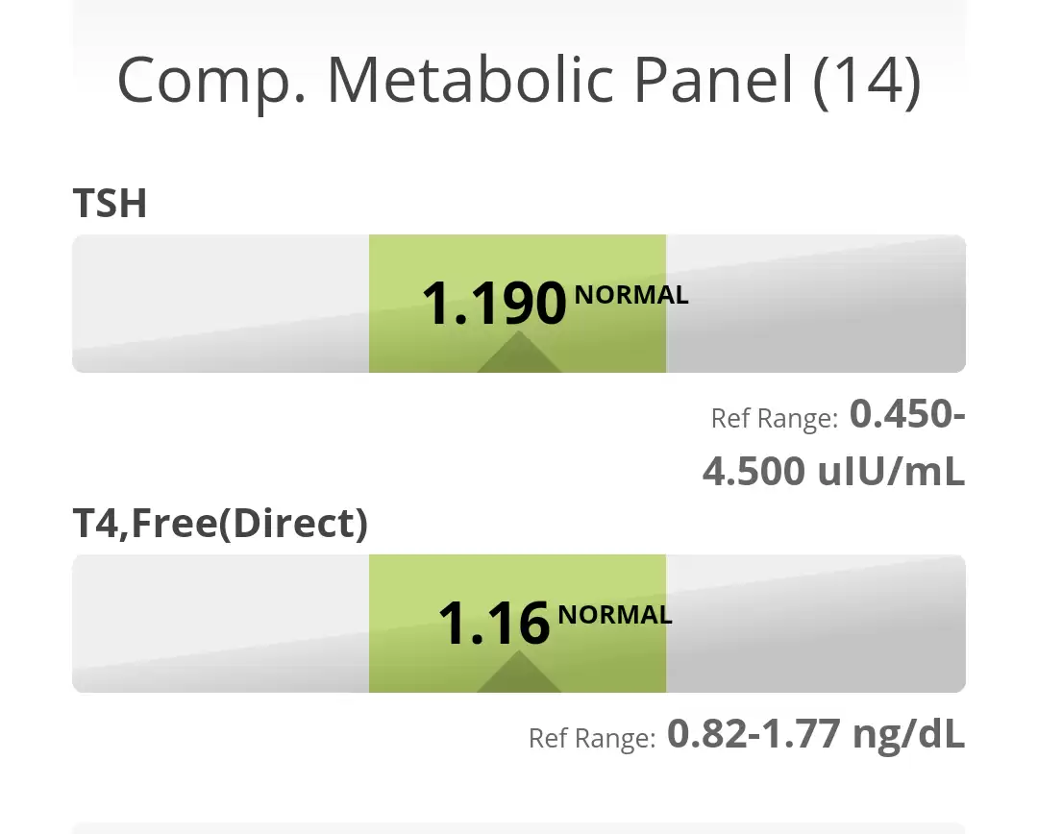The height and width of the screenshot is (834, 1038).
Task: Click the TSH result value 1.190
Action: click(494, 304)
